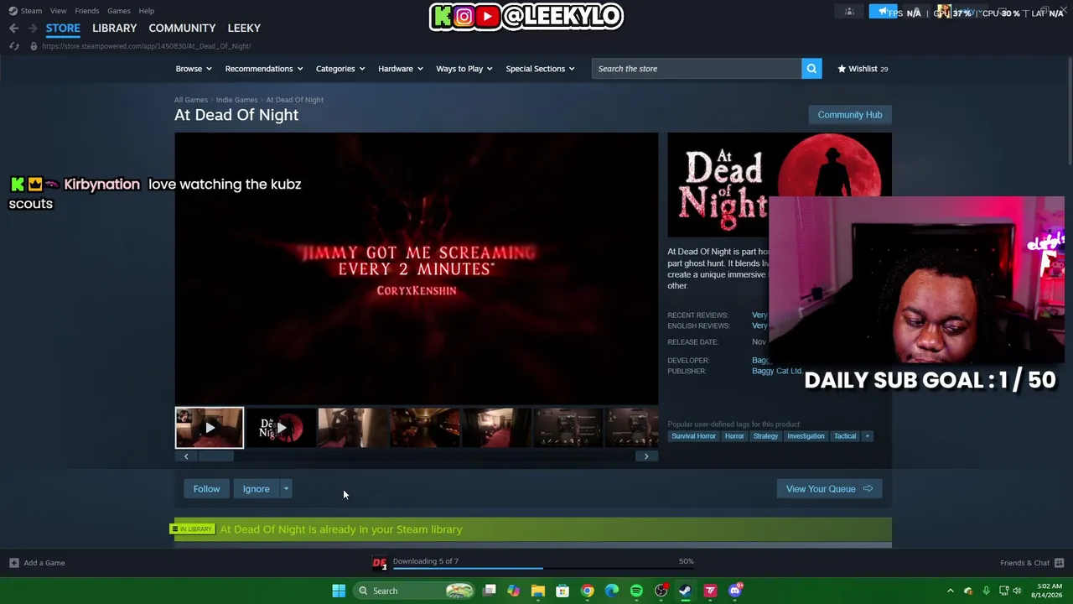Viewport: 1073px width, 604px height.
Task: Open the Games menu
Action: point(118,11)
